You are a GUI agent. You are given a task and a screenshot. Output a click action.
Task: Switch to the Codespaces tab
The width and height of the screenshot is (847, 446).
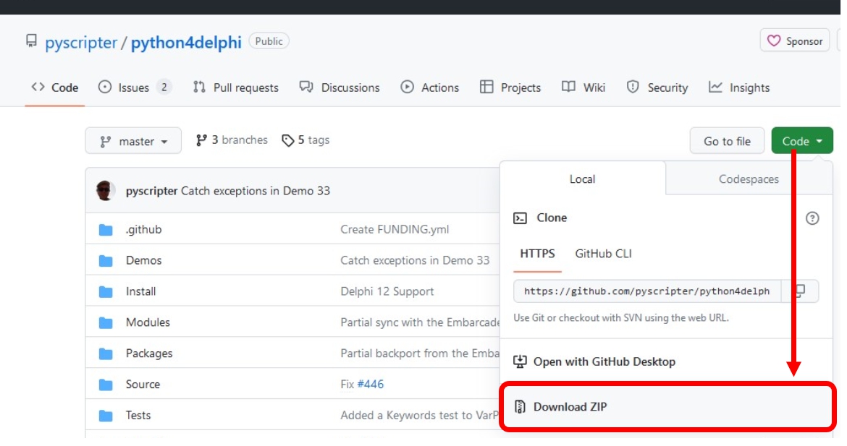749,179
